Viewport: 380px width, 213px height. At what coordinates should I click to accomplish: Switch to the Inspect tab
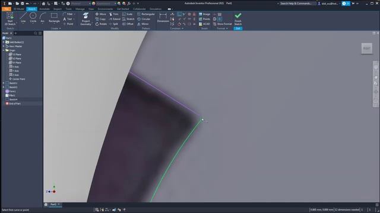[58, 9]
